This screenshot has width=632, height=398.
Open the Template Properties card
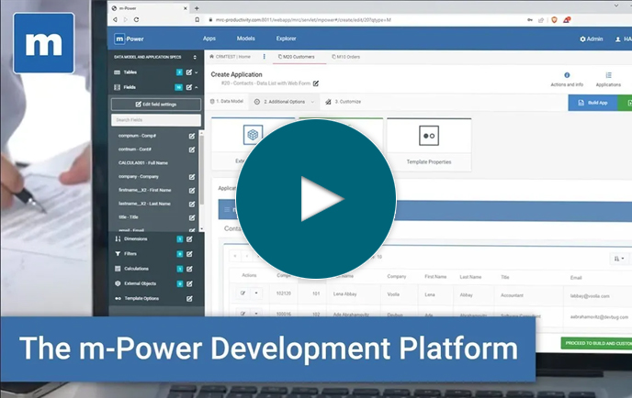pyautogui.click(x=429, y=145)
